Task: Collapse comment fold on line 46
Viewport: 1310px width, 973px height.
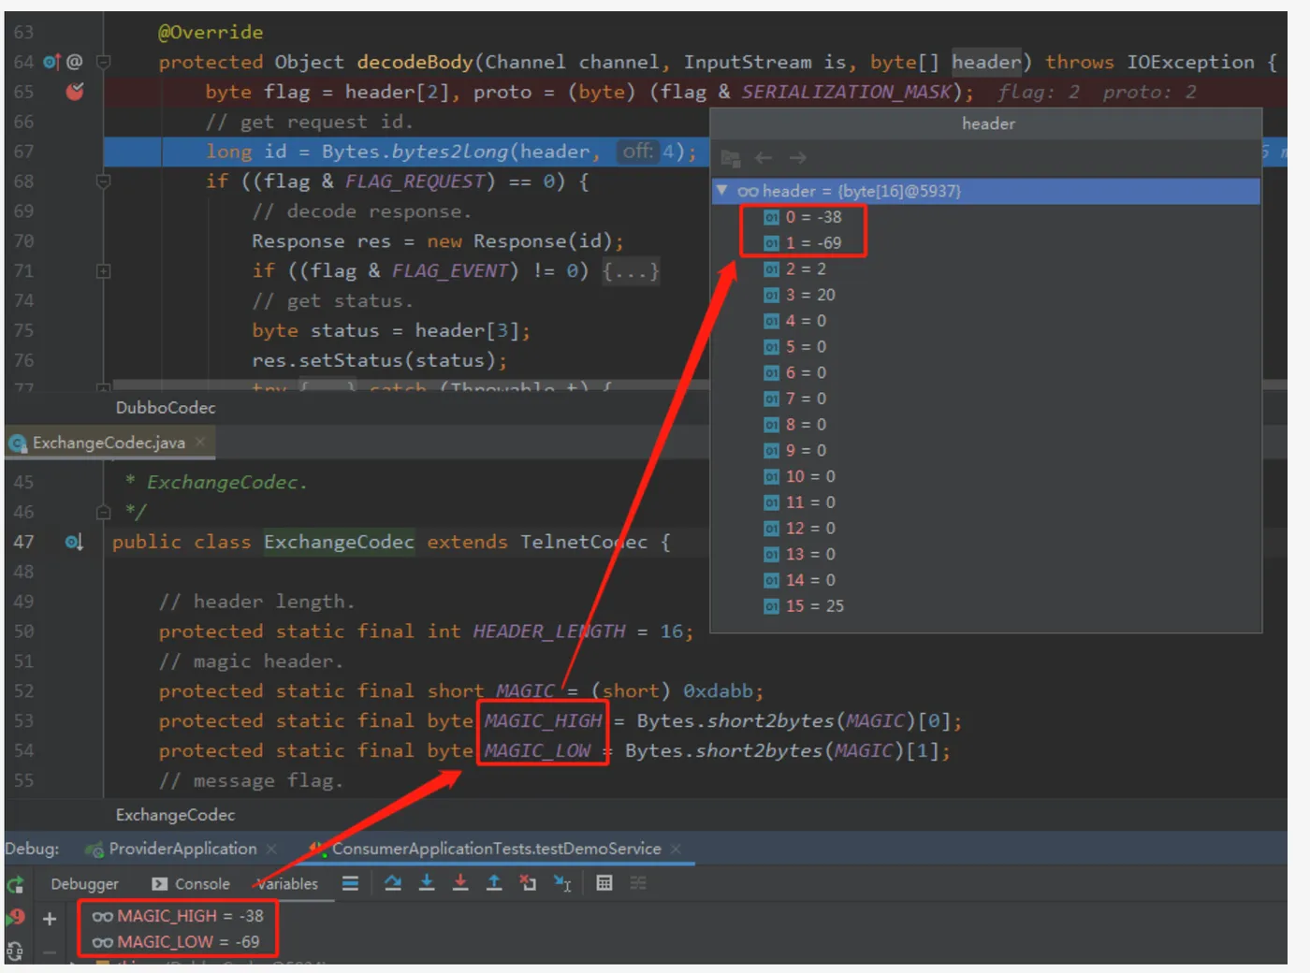Action: coord(104,512)
